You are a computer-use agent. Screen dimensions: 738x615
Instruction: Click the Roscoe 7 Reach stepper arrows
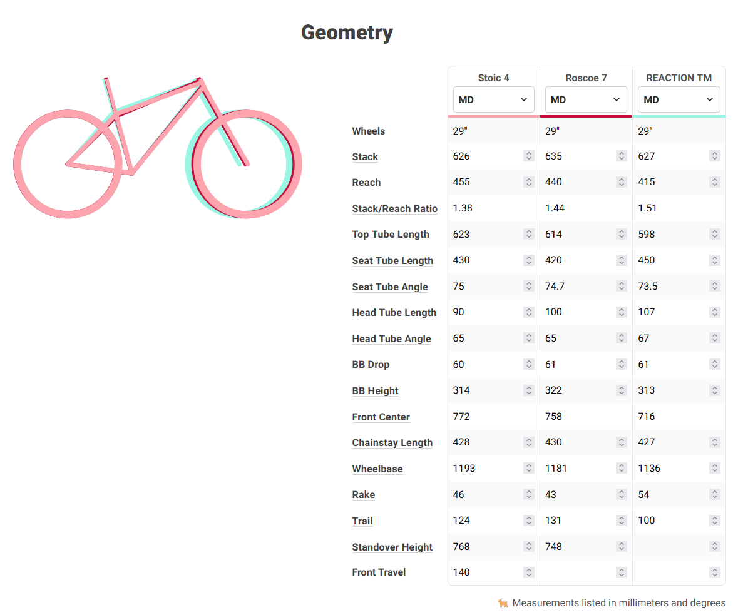[x=622, y=182]
